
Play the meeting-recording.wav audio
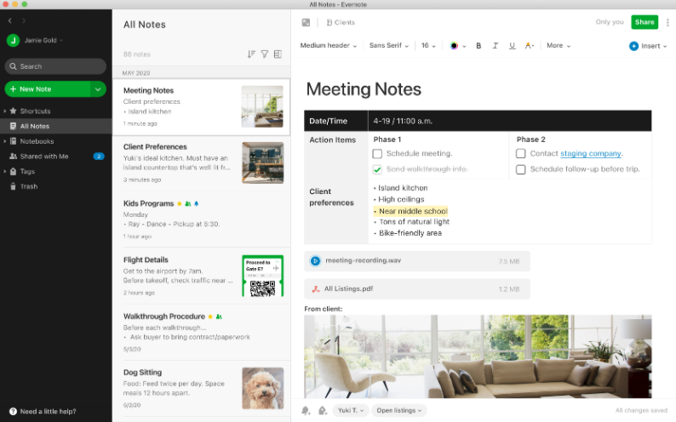click(315, 261)
